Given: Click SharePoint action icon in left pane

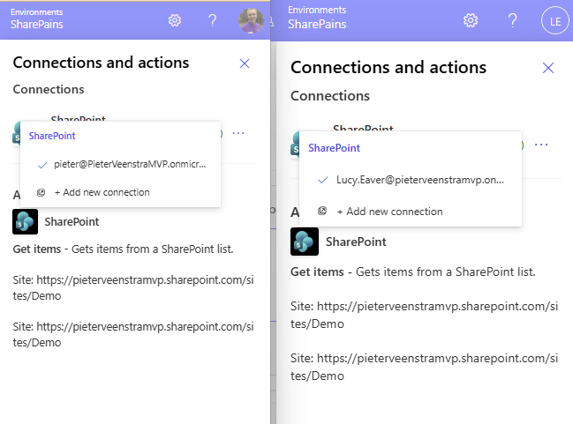Looking at the screenshot, I should click(26, 221).
